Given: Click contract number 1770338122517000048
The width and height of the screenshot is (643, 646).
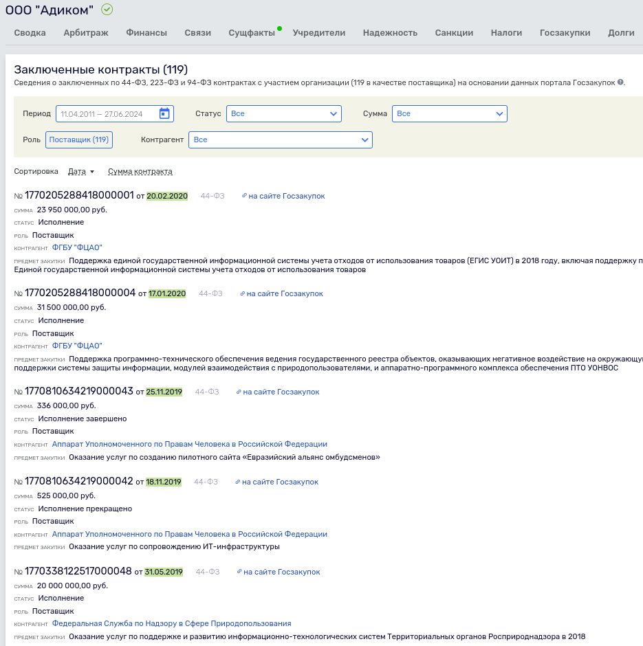Looking at the screenshot, I should [x=78, y=571].
